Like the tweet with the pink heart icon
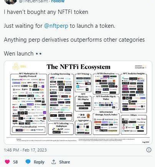155x167 pixels. click(x=7, y=162)
